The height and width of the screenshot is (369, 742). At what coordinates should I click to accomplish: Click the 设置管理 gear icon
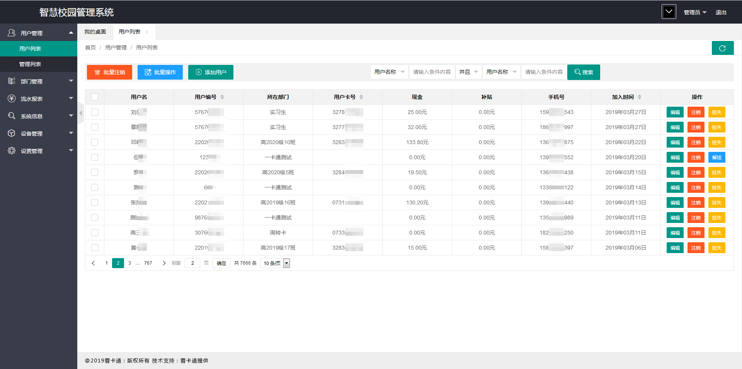click(x=12, y=151)
